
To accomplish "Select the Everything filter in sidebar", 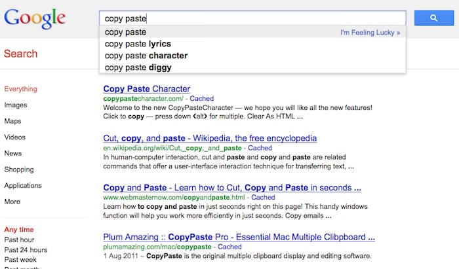I will [21, 89].
